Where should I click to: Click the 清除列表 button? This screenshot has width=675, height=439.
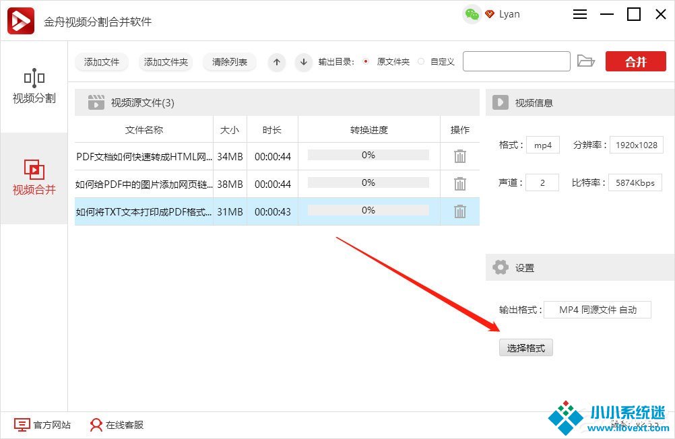coord(230,62)
